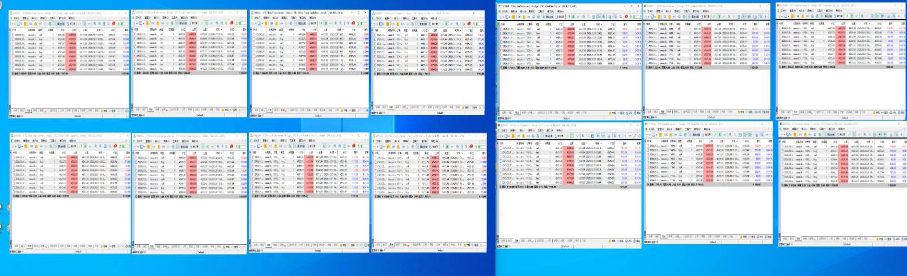This screenshot has height=276, width=907.
Task: Click yellow 市场 icon in first top-row right-screen window's tab bar
Action: coord(610,113)
